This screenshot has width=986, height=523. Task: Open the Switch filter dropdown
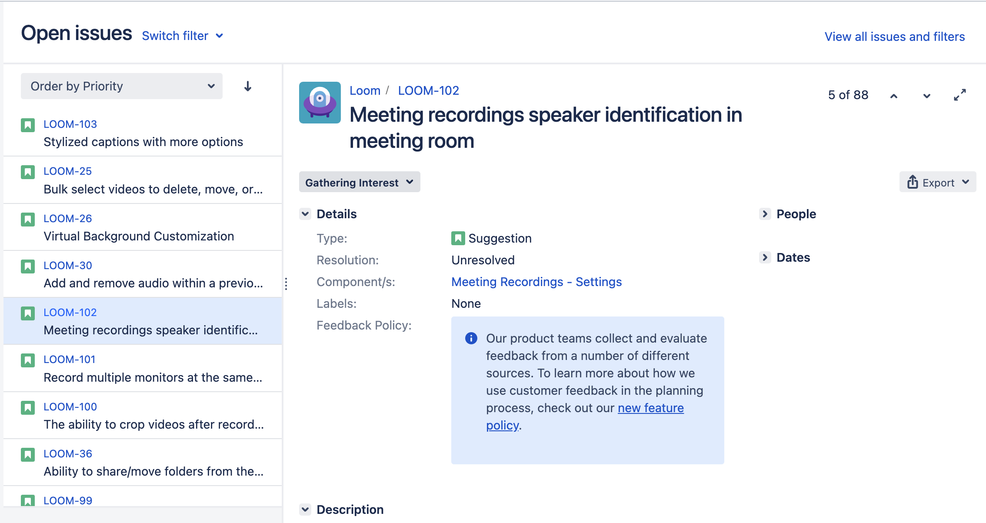click(183, 36)
